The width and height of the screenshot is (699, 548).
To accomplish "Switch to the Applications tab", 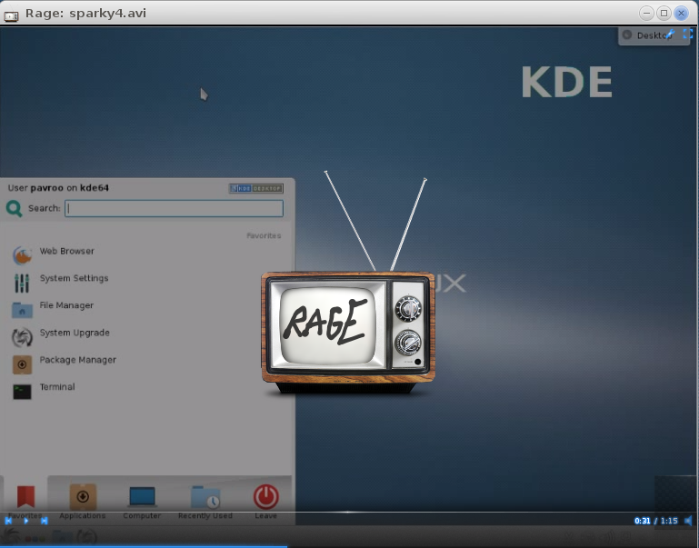I will [x=83, y=503].
